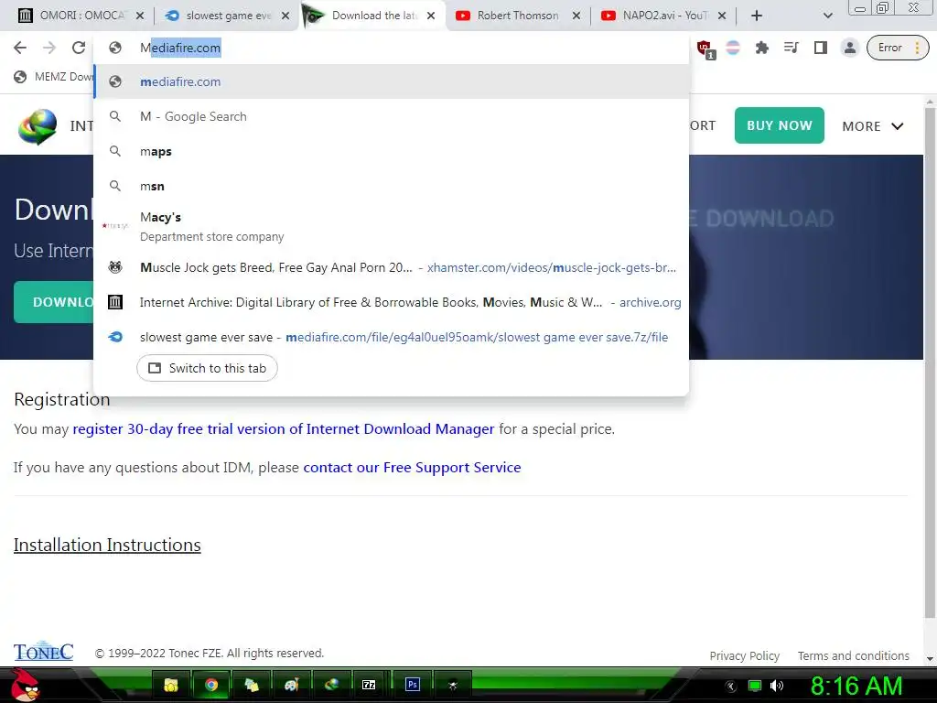Choose the 'M - Google Search' suggestion
Screen dimensions: 937x703
point(392,116)
